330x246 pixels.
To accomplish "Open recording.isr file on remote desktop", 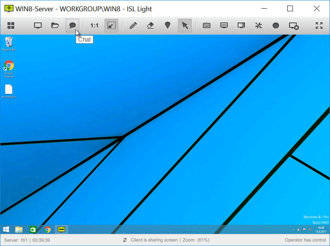I will 9,92.
